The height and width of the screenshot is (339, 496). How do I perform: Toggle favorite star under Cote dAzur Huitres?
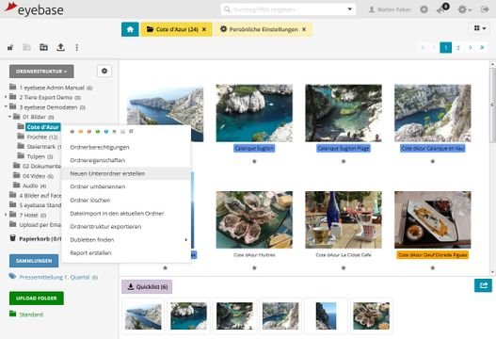(254, 267)
